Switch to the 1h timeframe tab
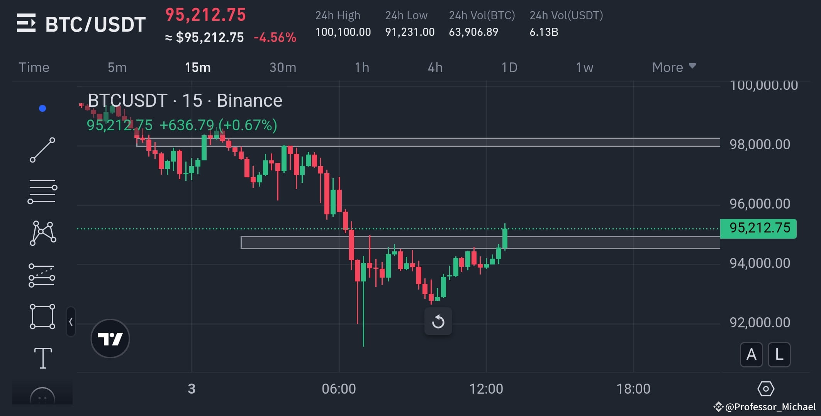The height and width of the screenshot is (416, 821). coord(362,67)
